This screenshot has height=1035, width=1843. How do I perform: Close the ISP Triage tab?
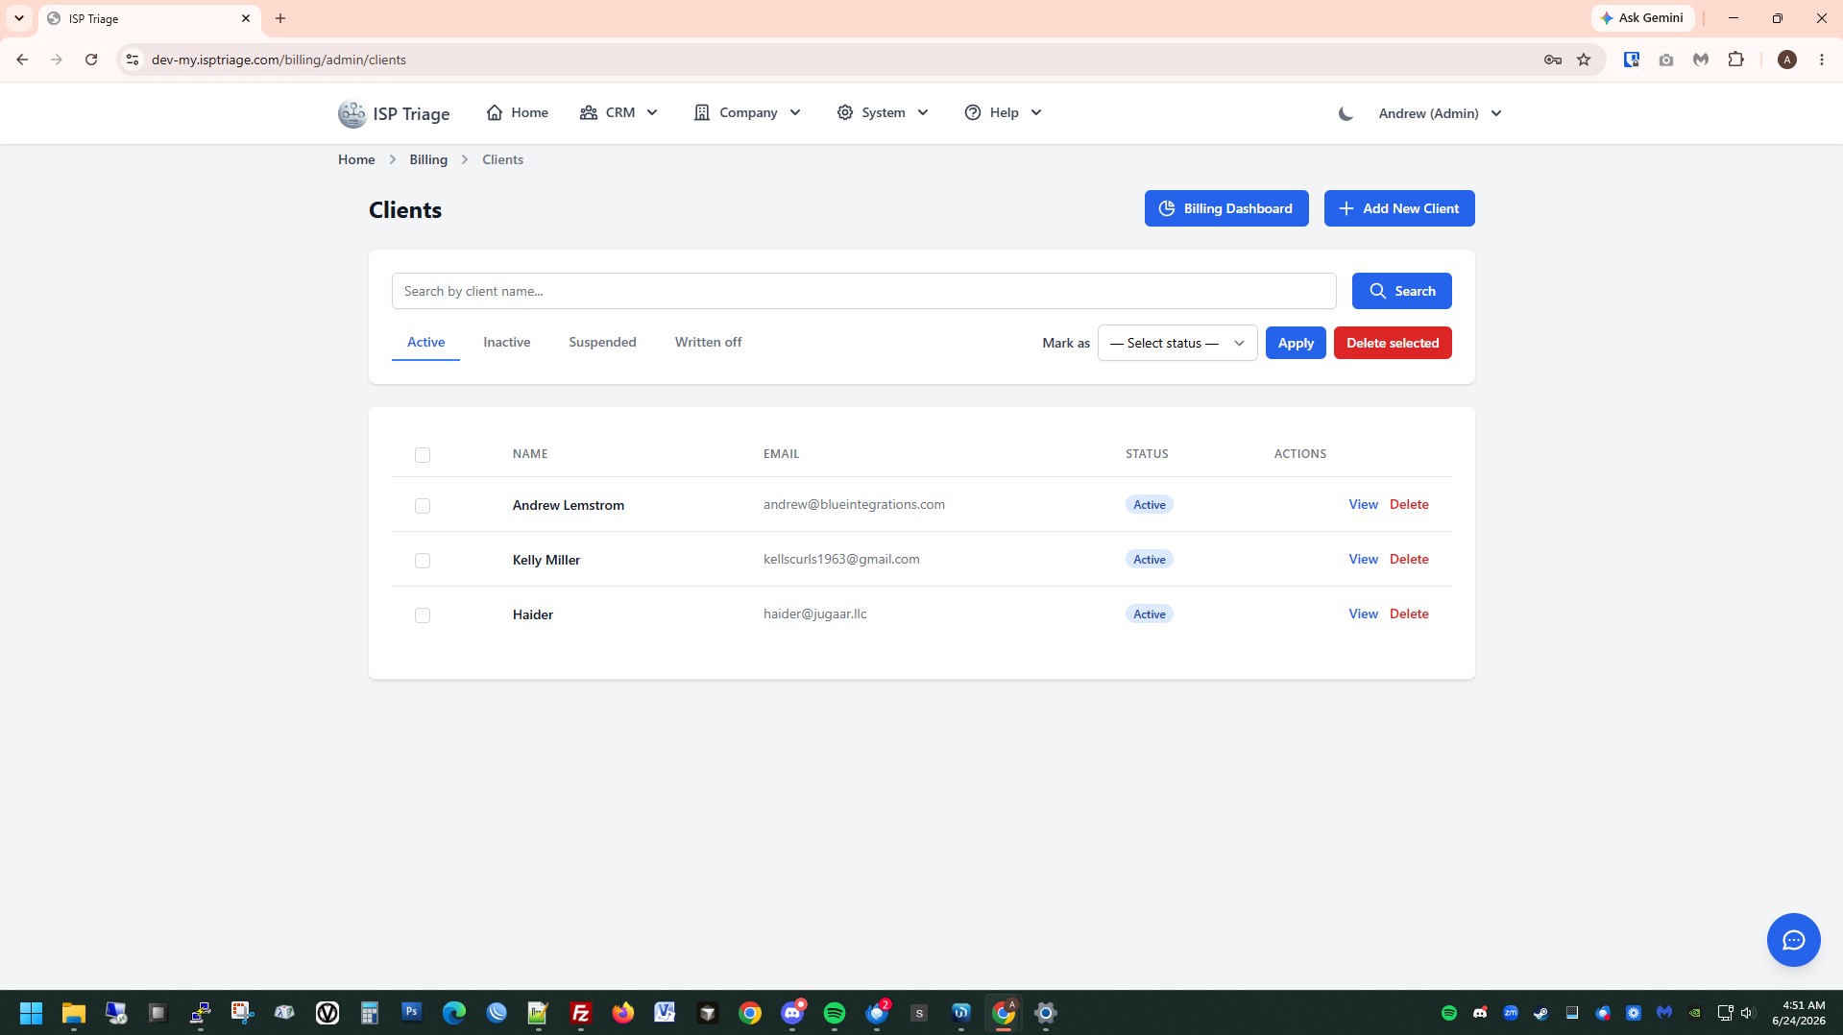click(x=246, y=18)
